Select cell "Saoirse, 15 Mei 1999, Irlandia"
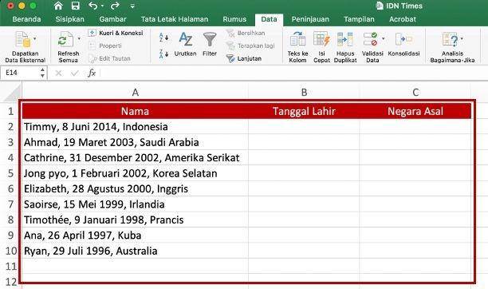This screenshot has width=488, height=289. [x=135, y=204]
